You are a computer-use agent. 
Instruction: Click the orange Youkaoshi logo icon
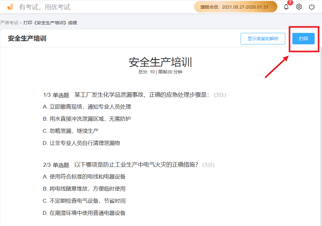[10, 6]
